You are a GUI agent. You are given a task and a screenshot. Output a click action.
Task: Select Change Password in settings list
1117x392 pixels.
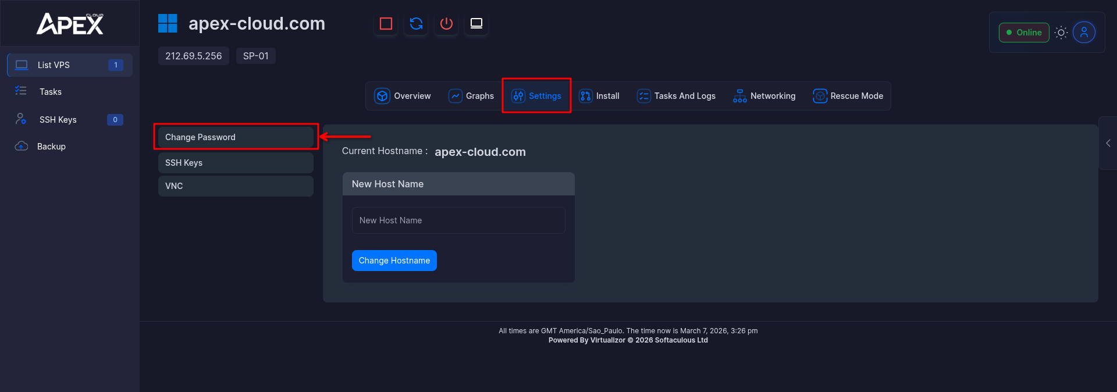[x=236, y=137]
